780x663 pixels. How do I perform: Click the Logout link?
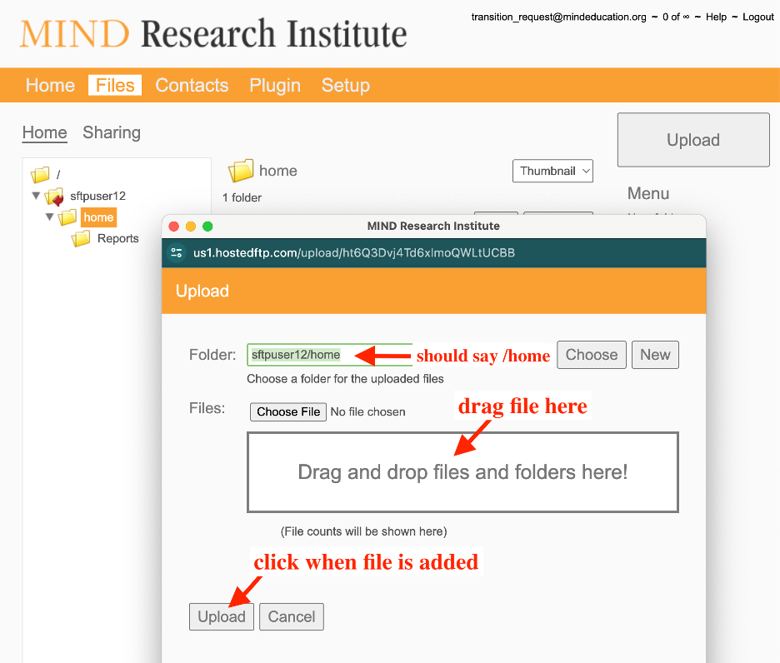point(758,17)
